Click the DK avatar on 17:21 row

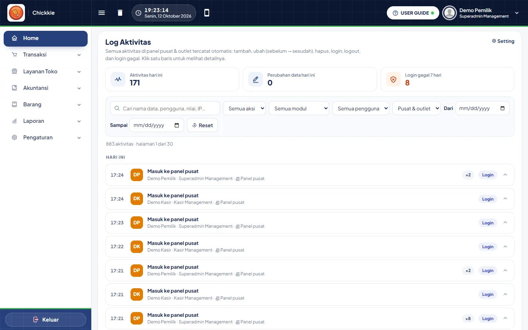point(137,294)
